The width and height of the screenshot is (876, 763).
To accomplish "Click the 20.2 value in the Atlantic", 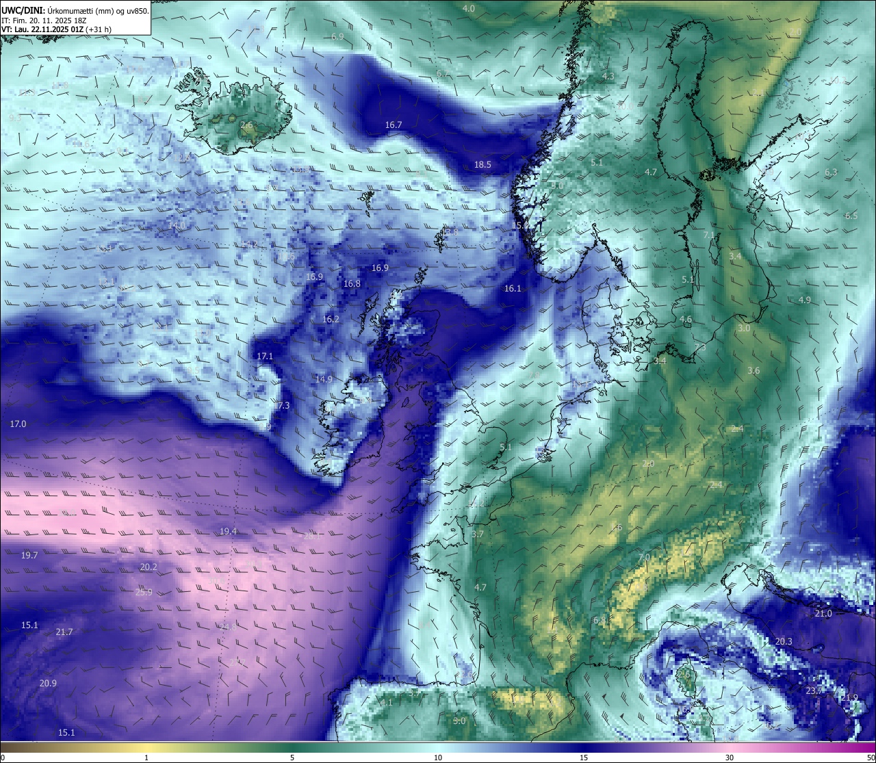I will pyautogui.click(x=149, y=567).
